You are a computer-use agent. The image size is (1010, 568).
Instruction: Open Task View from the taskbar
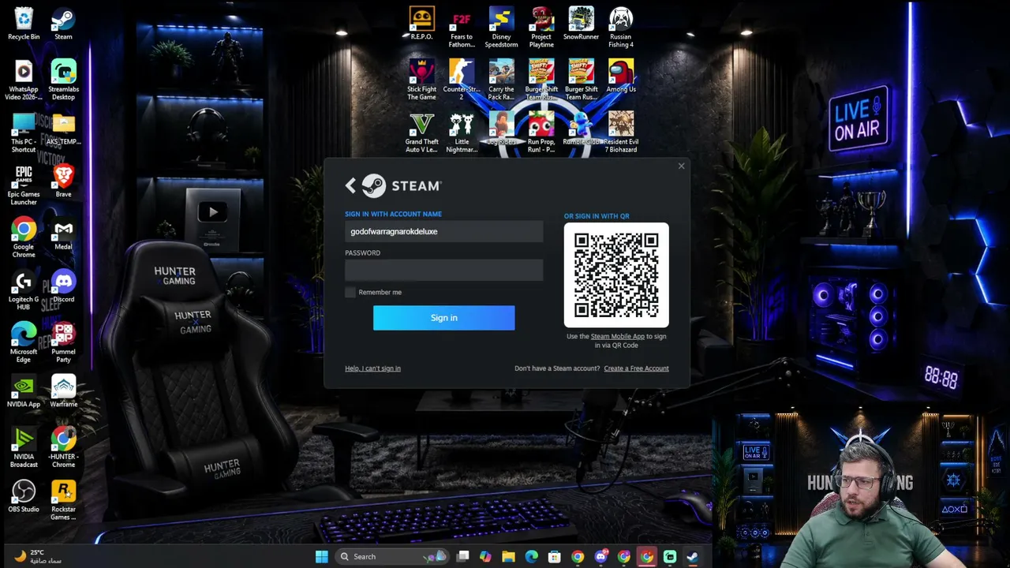point(462,557)
